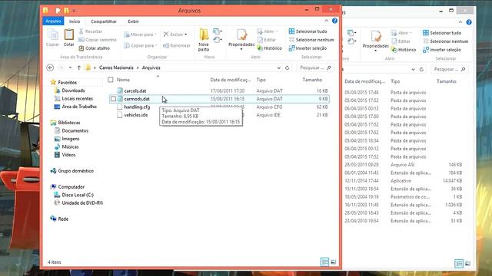
Task: Click Colar atalho in clipboard group
Action: tap(94, 48)
